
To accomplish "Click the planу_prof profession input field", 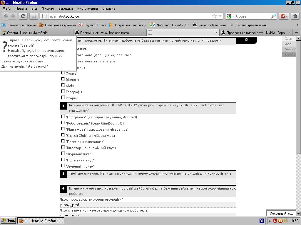I will [x=148, y=205].
